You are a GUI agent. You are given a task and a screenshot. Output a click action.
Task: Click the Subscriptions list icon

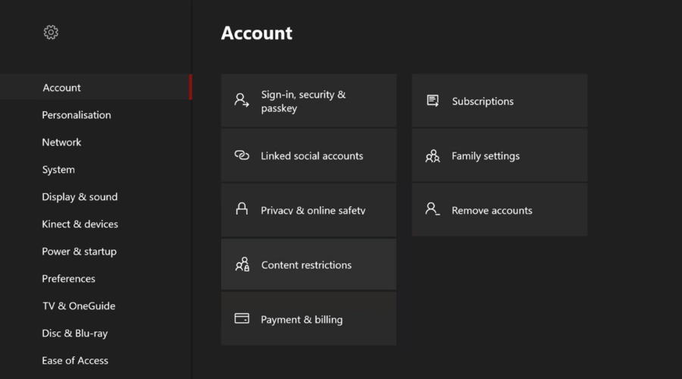point(433,101)
